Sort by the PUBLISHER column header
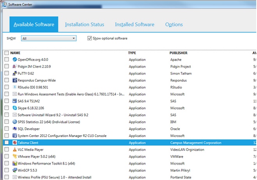The width and height of the screenshot is (257, 180). pos(179,53)
